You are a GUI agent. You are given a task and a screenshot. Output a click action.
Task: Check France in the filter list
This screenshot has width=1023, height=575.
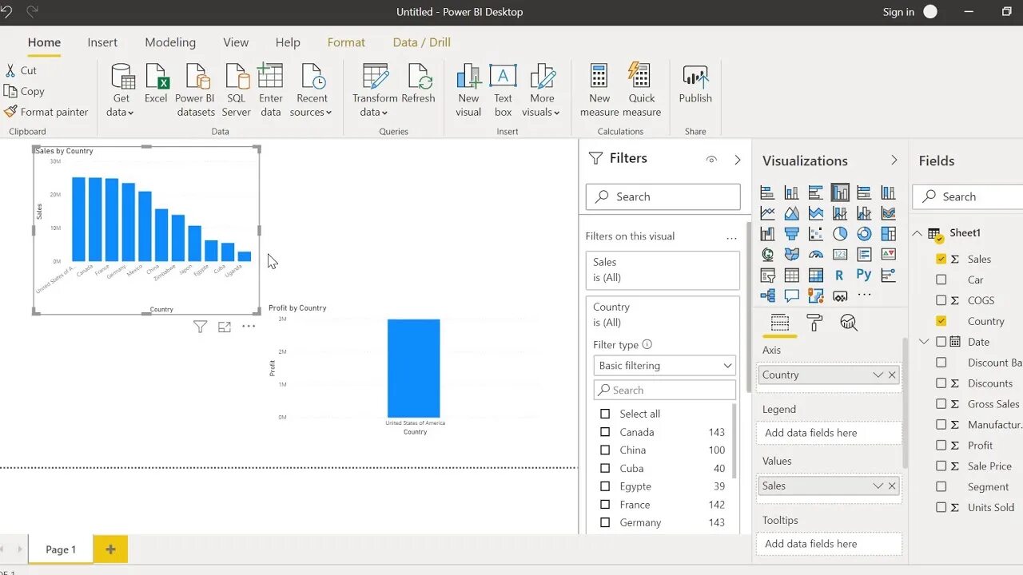[605, 505]
